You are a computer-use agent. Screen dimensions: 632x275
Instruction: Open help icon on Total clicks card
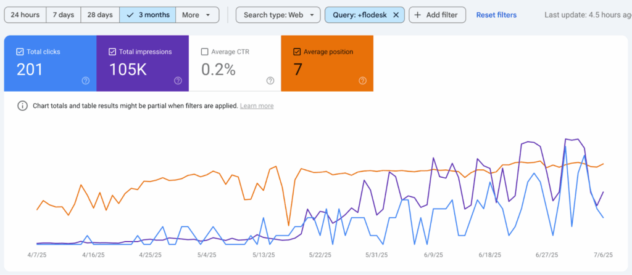(x=85, y=81)
